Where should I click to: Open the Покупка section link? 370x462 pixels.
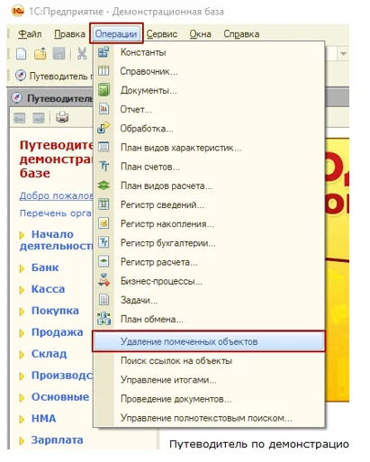pos(55,311)
